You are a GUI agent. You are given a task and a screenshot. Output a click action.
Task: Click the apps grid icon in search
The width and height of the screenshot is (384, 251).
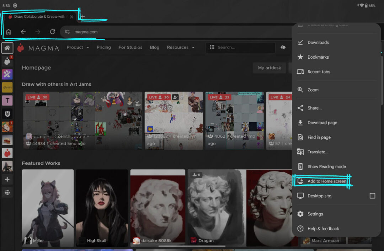(212, 47)
